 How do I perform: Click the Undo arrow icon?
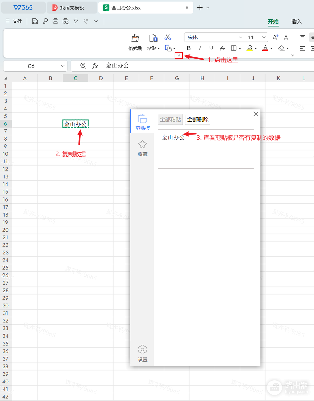click(76, 21)
